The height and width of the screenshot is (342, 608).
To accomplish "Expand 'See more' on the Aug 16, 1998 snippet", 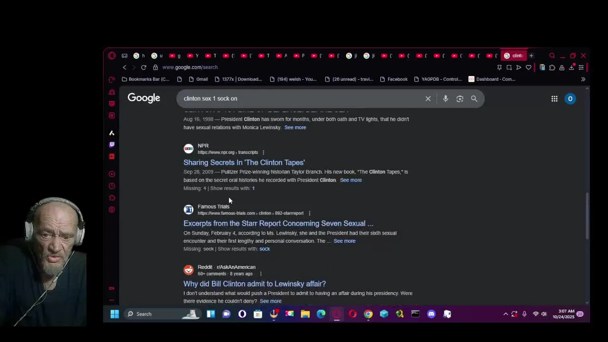I will [x=295, y=127].
